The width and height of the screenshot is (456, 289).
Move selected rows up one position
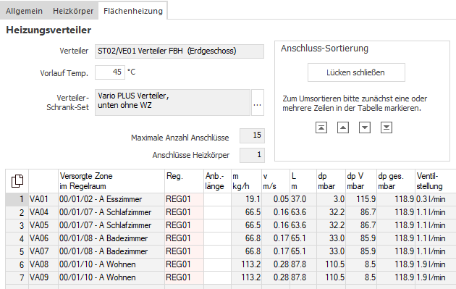[343, 127]
